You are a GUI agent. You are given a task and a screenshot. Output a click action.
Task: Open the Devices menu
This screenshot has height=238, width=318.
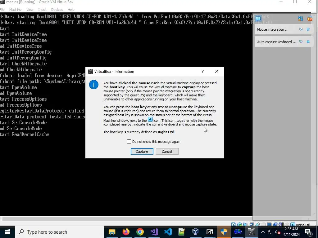coord(57,10)
